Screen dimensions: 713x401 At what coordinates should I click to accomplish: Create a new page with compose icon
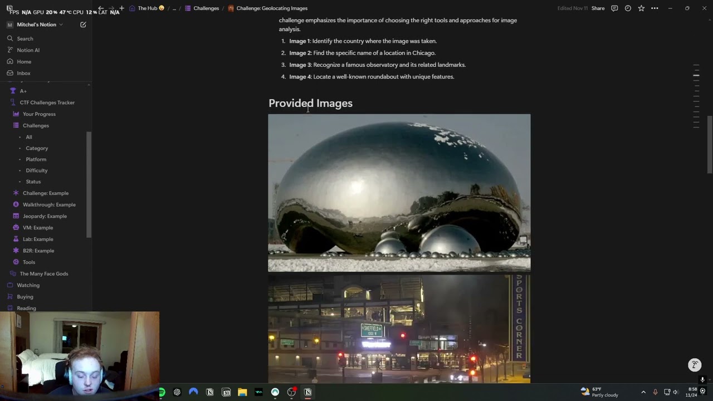coord(83,25)
